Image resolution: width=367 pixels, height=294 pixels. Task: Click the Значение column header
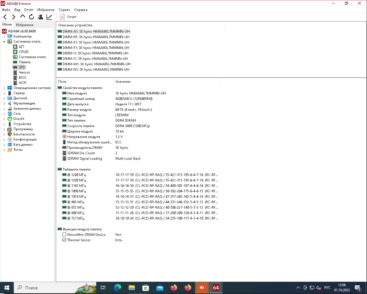click(x=167, y=82)
